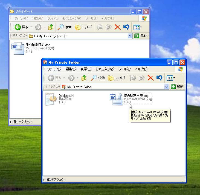Click the 2 個のオブジェクト status bar text

click(x=54, y=179)
